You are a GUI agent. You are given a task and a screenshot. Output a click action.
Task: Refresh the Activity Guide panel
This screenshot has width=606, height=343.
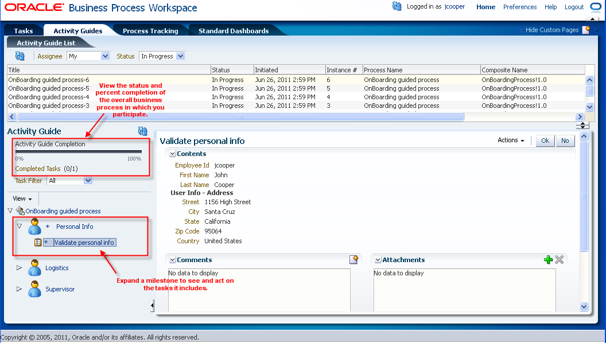point(143,131)
